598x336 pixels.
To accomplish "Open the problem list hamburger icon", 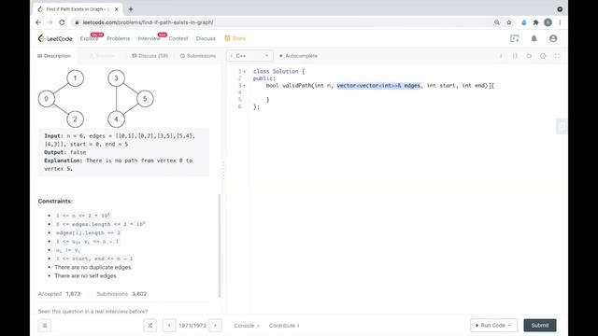I will click(x=45, y=326).
